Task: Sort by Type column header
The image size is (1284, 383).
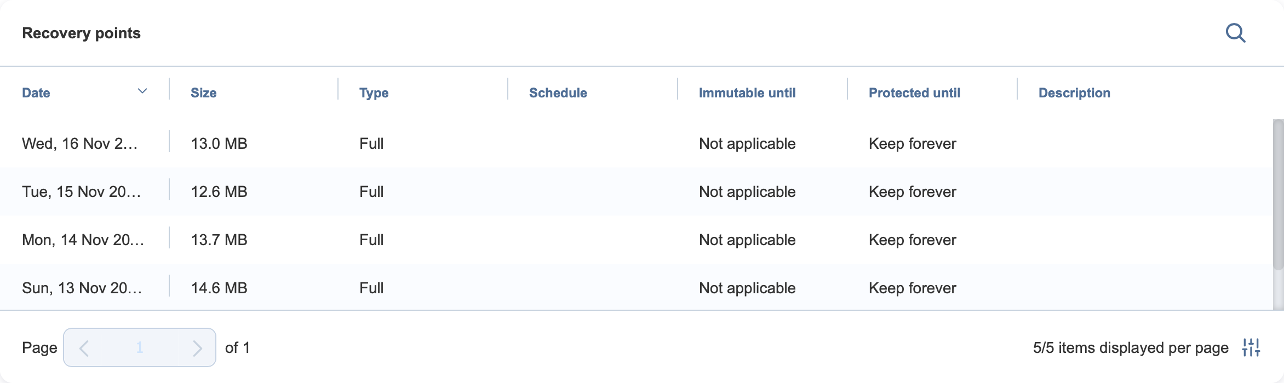Action: coord(374,94)
